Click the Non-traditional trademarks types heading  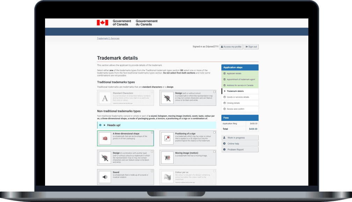coord(119,111)
